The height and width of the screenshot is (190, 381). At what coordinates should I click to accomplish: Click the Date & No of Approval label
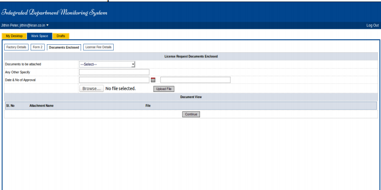[20, 80]
